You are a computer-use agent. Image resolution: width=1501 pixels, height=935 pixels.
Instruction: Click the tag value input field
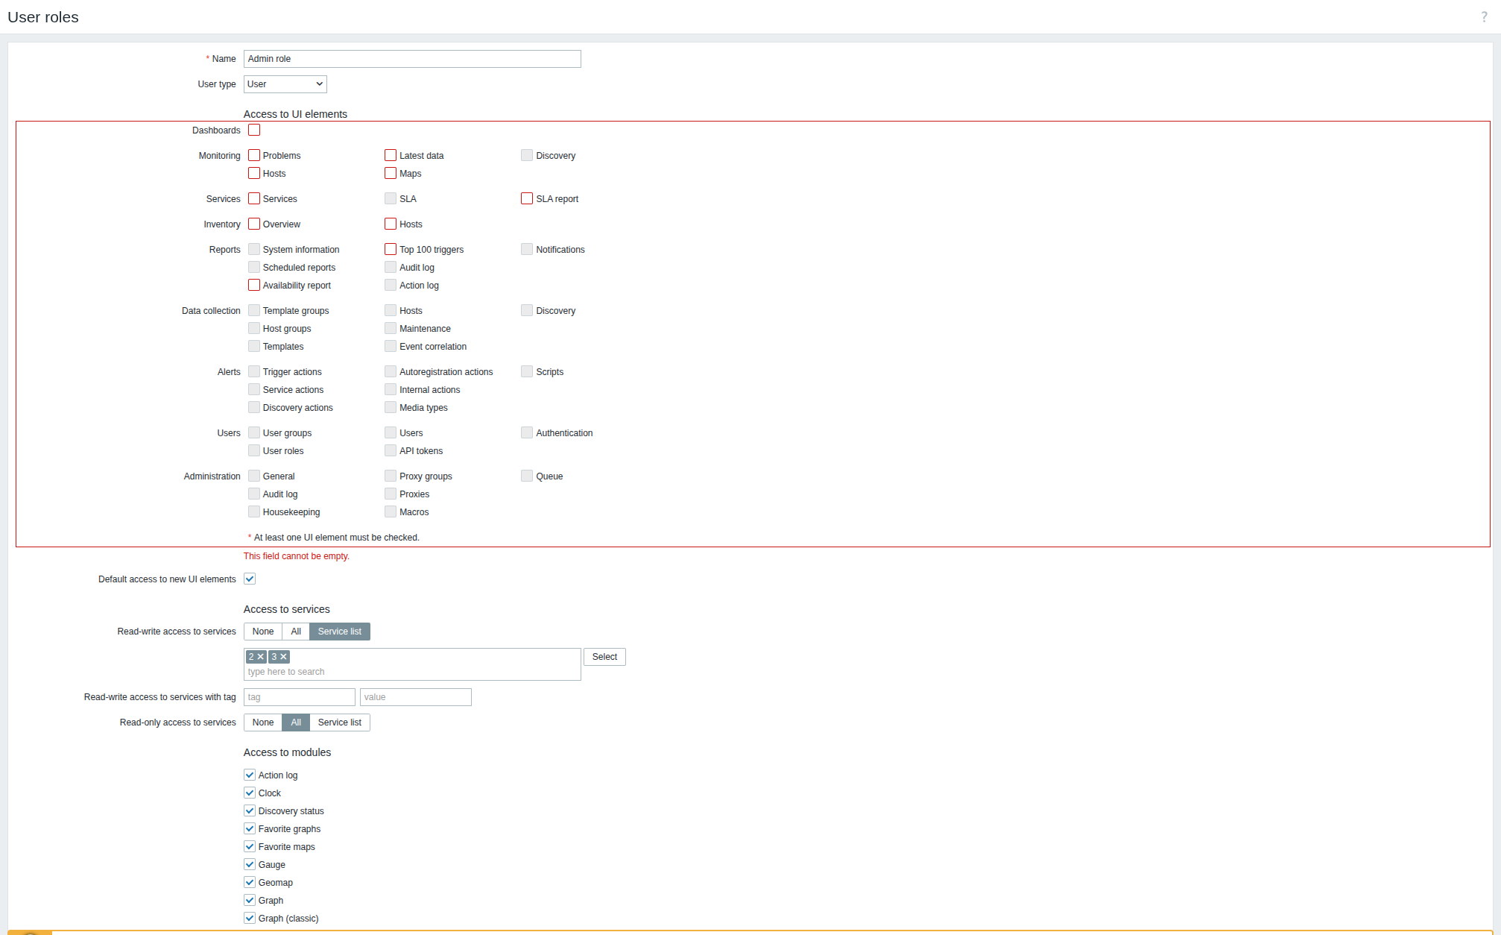[x=415, y=697]
